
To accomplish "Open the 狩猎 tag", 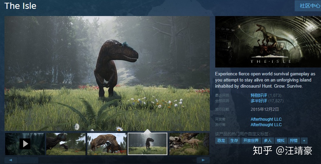I will point(294,140).
